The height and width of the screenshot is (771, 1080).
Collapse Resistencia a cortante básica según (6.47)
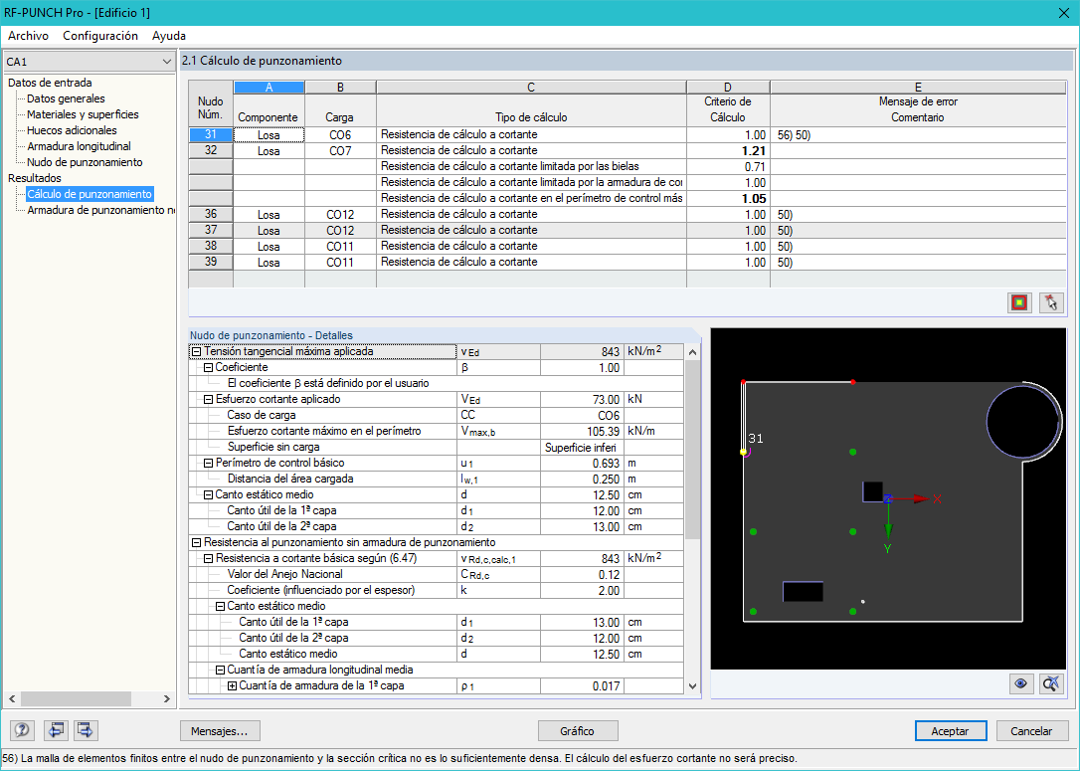coord(208,558)
